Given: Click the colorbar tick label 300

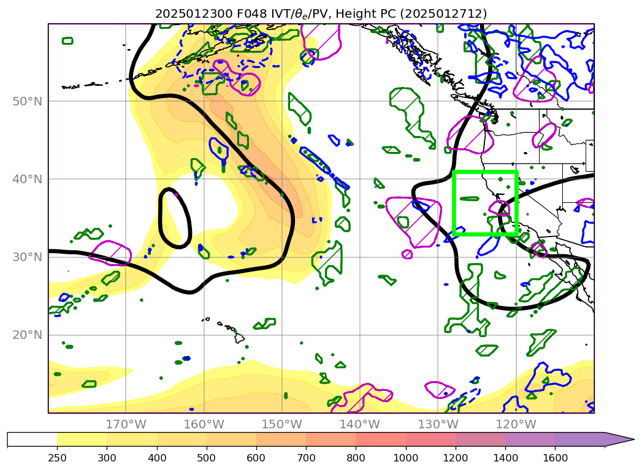Looking at the screenshot, I should pos(107,458).
